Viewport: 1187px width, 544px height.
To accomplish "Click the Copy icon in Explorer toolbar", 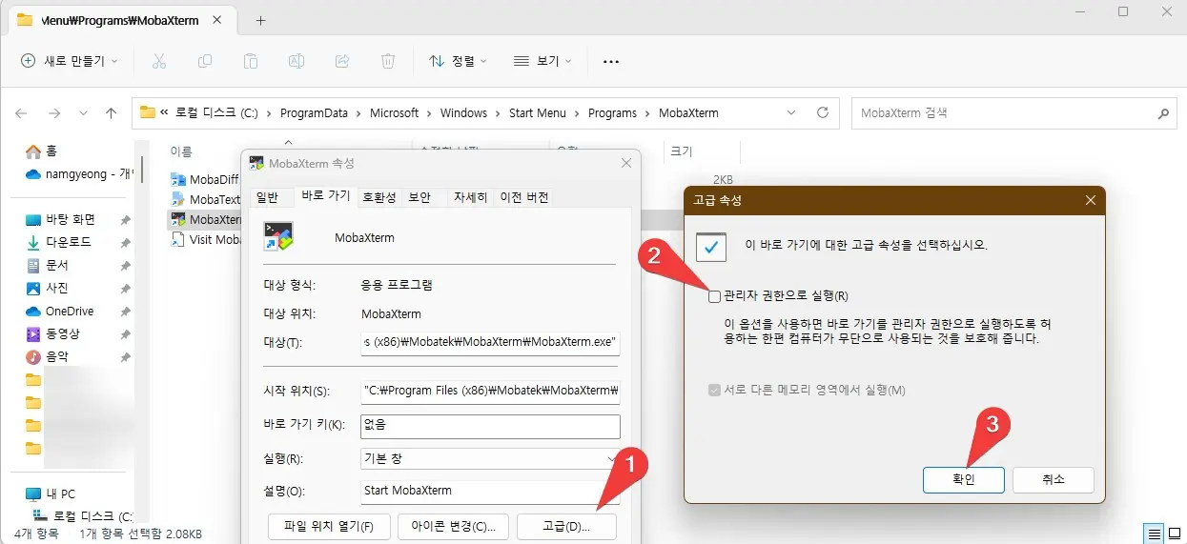I will coord(205,61).
